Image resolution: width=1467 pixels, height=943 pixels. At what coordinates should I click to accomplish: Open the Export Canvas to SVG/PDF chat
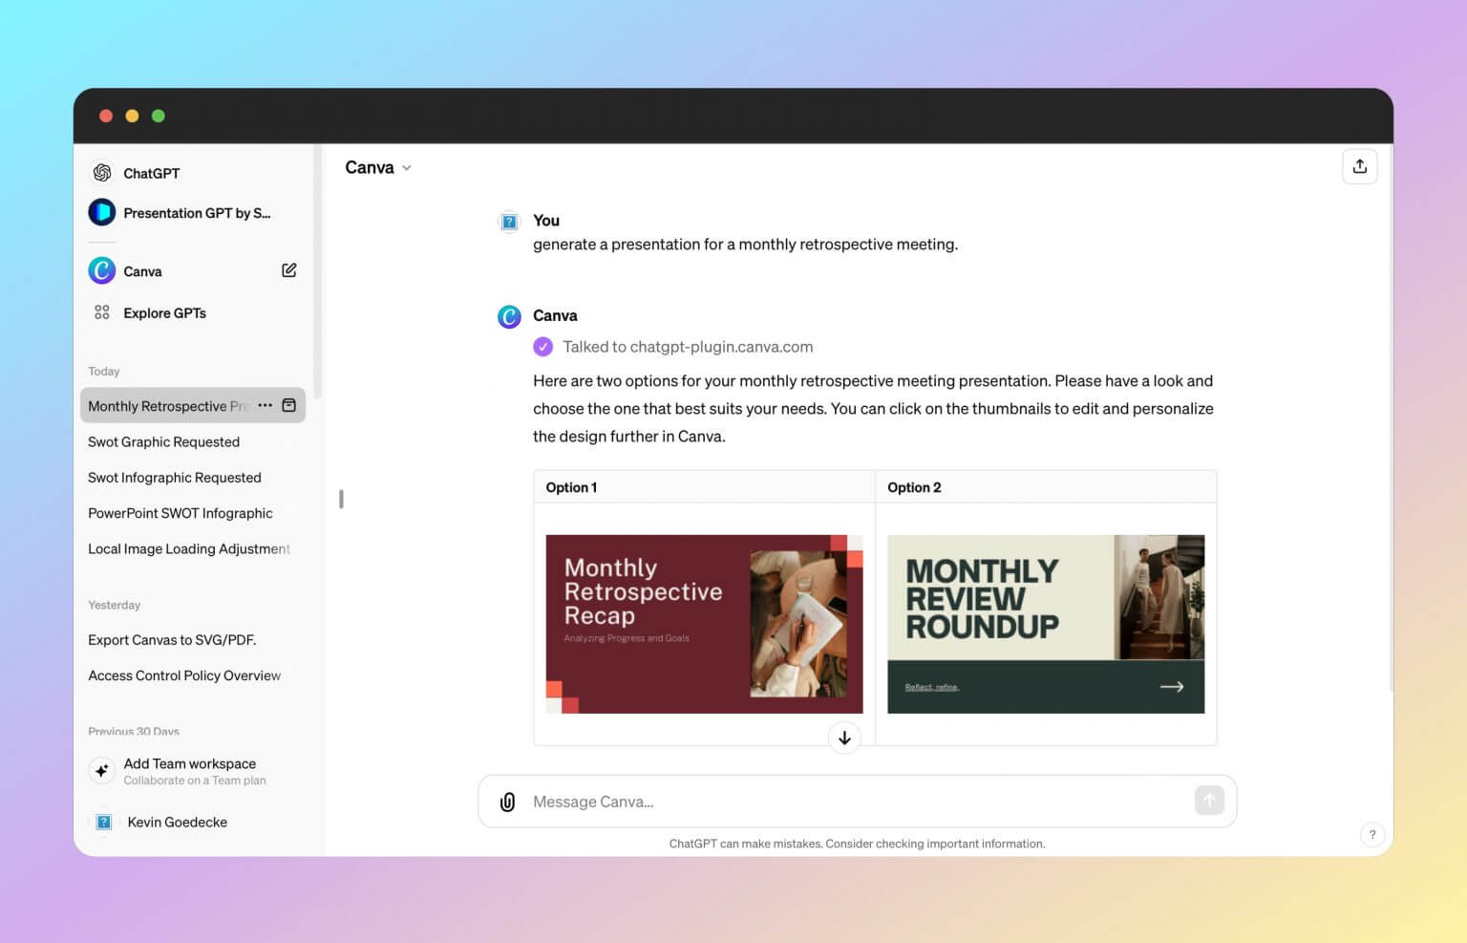pyautogui.click(x=172, y=639)
